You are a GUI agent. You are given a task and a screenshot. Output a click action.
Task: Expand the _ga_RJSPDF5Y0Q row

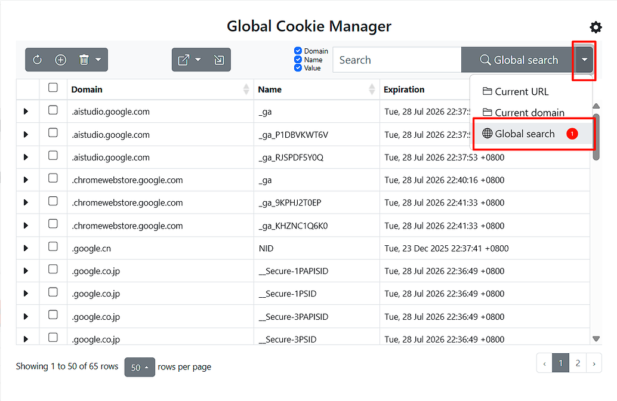click(x=26, y=157)
